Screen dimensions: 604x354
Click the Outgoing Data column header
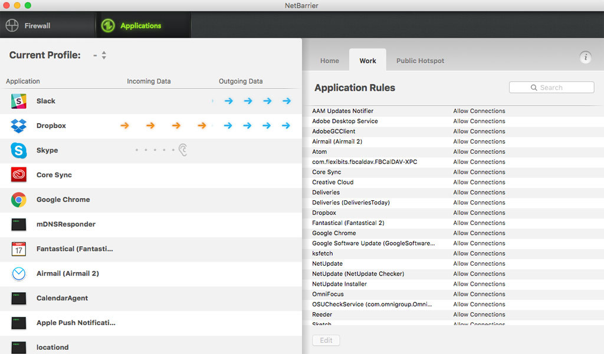pyautogui.click(x=241, y=81)
